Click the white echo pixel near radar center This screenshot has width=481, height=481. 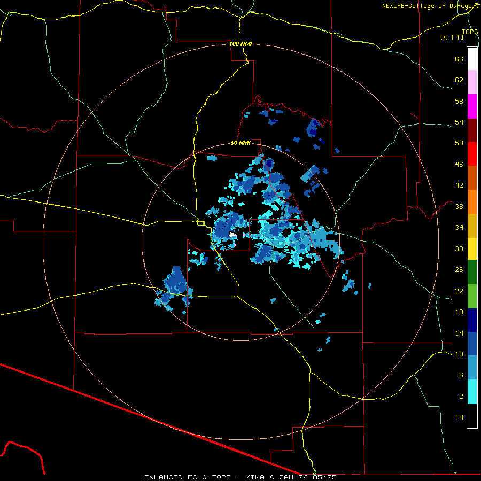point(233,235)
